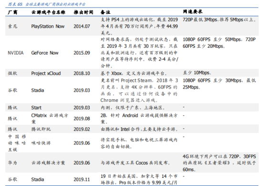The image size is (264, 186).
Task: Click the '华为' vendor cell
Action: click(12, 163)
